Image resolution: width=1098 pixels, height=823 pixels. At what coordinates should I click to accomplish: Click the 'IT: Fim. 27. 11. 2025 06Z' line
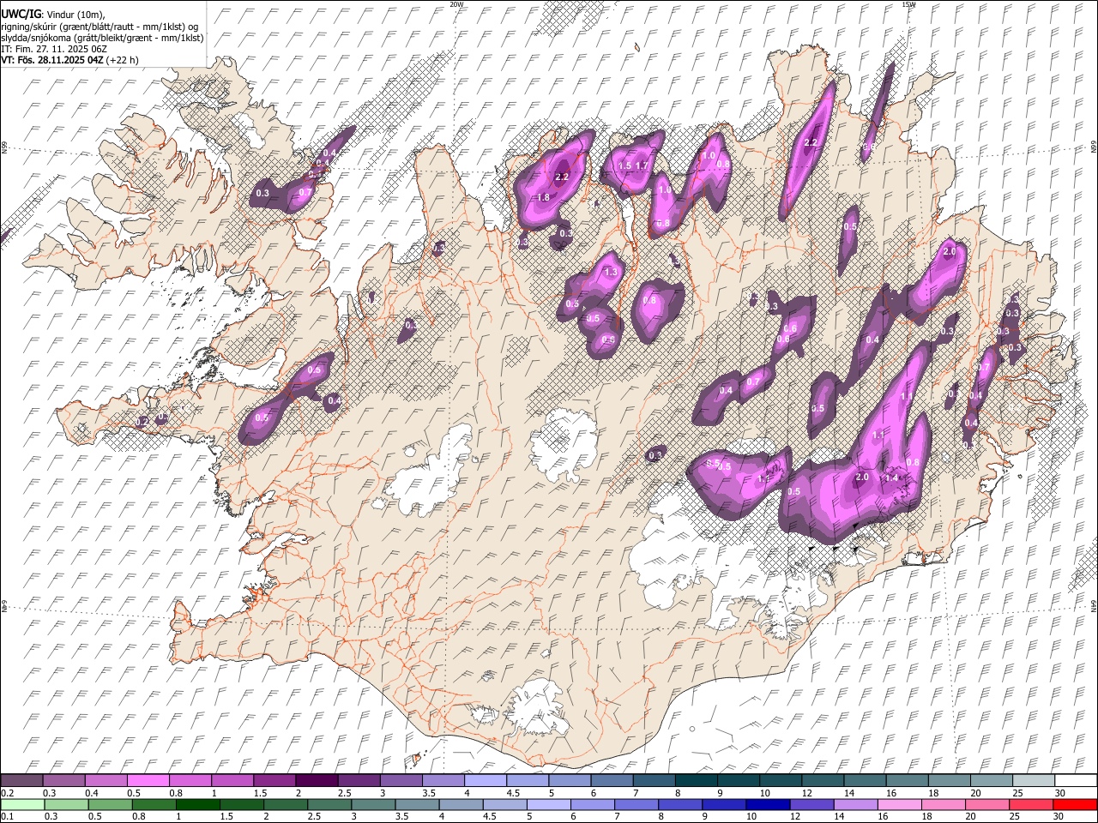click(55, 49)
